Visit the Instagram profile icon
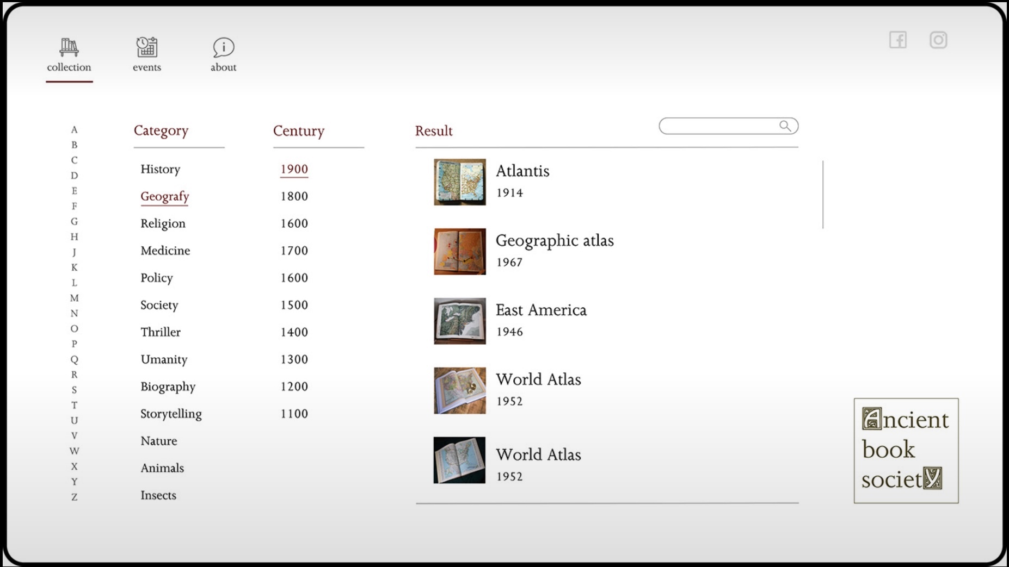1009x567 pixels. click(x=938, y=40)
